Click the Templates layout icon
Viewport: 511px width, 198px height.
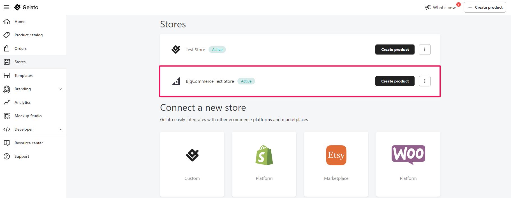(x=7, y=76)
